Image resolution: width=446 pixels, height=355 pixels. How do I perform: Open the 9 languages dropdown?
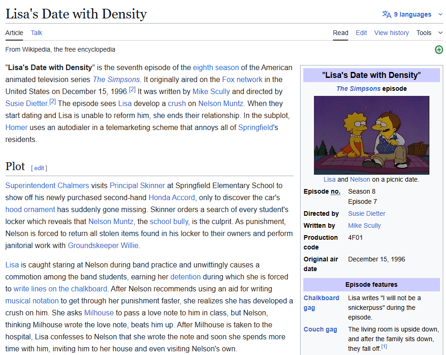click(x=412, y=14)
